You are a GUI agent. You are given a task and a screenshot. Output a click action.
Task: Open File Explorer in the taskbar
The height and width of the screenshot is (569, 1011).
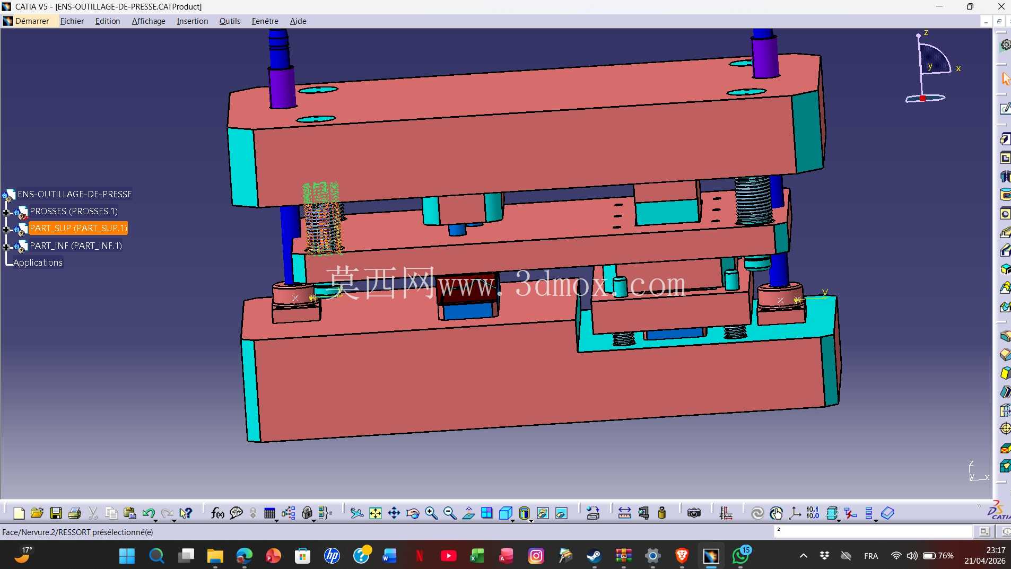[x=215, y=556]
